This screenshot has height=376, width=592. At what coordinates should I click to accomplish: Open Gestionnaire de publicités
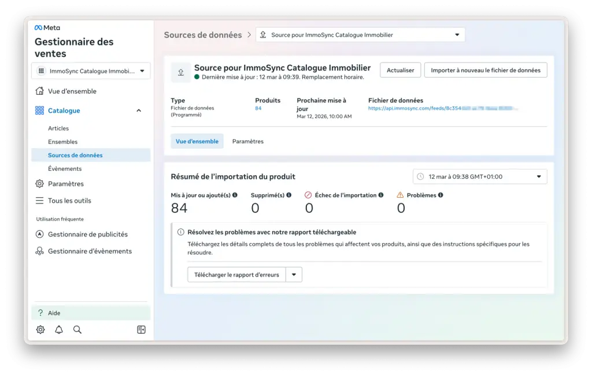pyautogui.click(x=88, y=234)
